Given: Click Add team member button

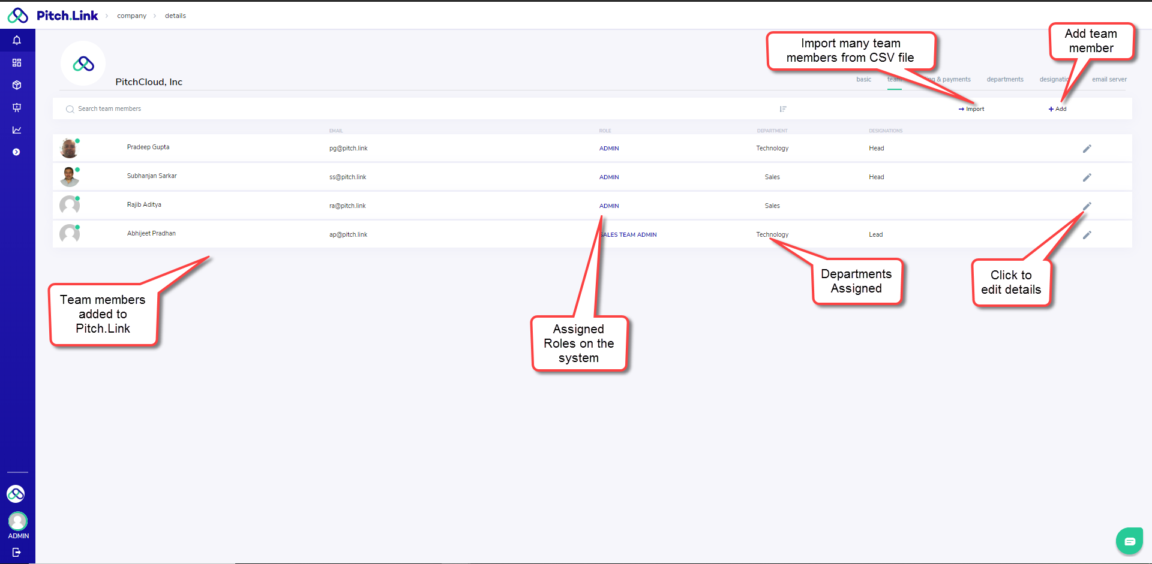Looking at the screenshot, I should 1057,109.
